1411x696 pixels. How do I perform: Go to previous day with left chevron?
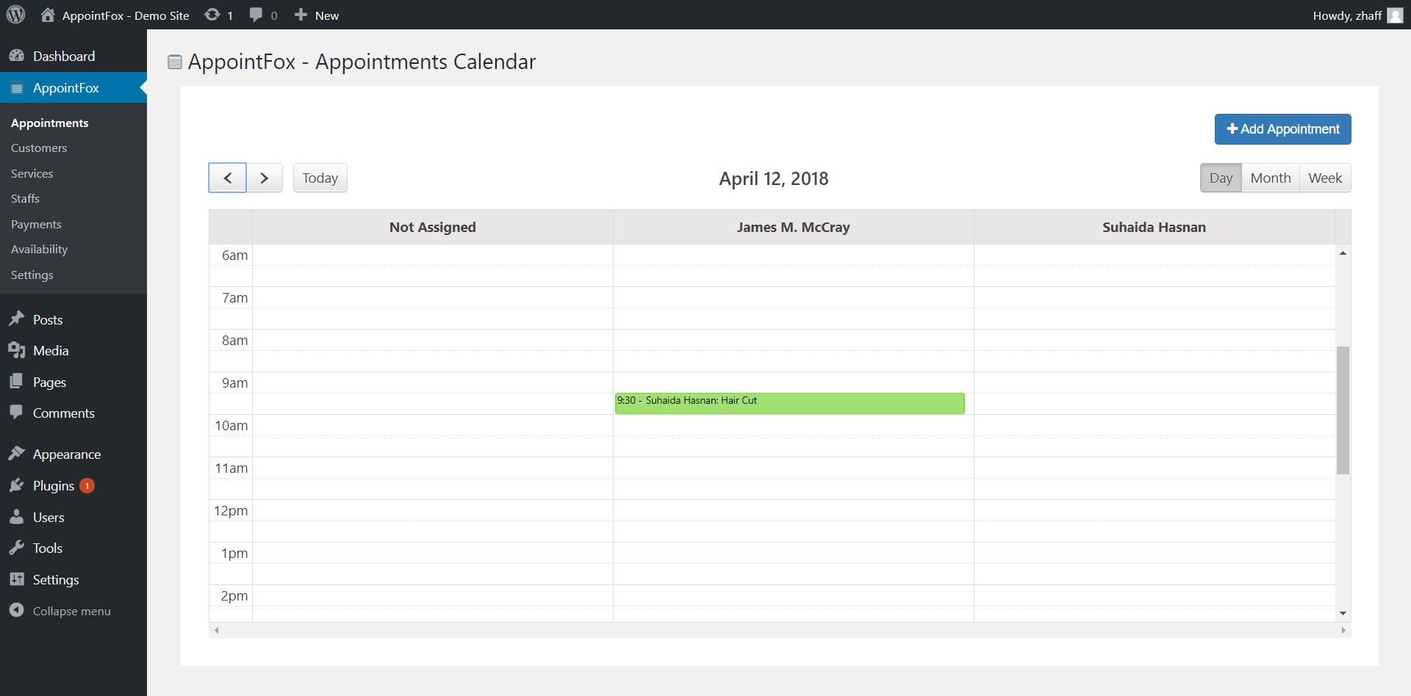pos(228,178)
